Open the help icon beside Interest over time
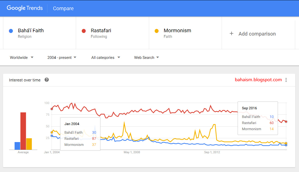 pyautogui.click(x=47, y=80)
